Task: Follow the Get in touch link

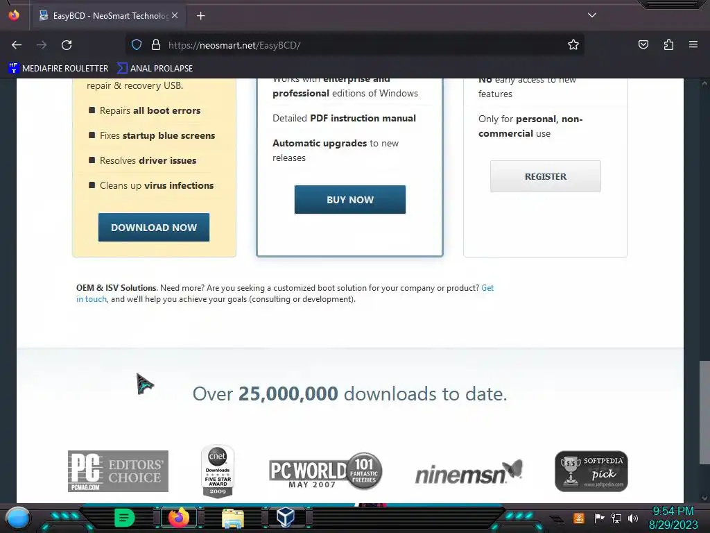Action: point(487,288)
